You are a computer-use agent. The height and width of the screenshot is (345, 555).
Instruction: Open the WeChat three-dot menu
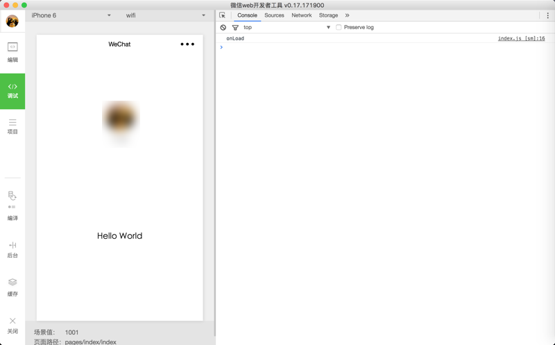click(187, 44)
